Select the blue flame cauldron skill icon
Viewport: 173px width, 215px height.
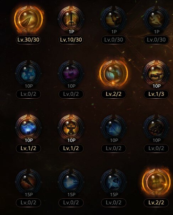(x=28, y=127)
